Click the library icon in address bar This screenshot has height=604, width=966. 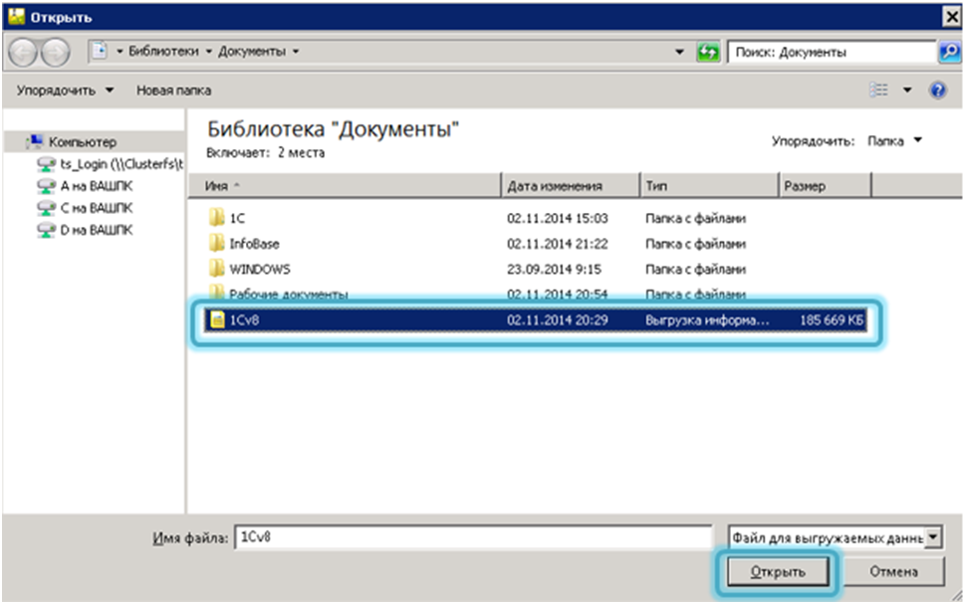100,51
